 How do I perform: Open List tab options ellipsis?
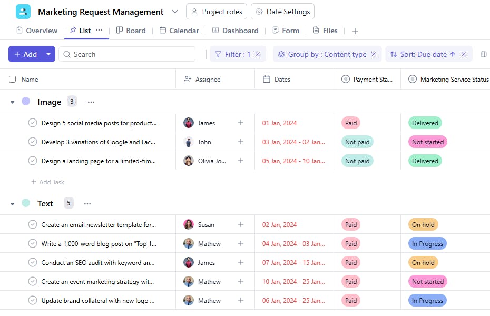coord(99,30)
